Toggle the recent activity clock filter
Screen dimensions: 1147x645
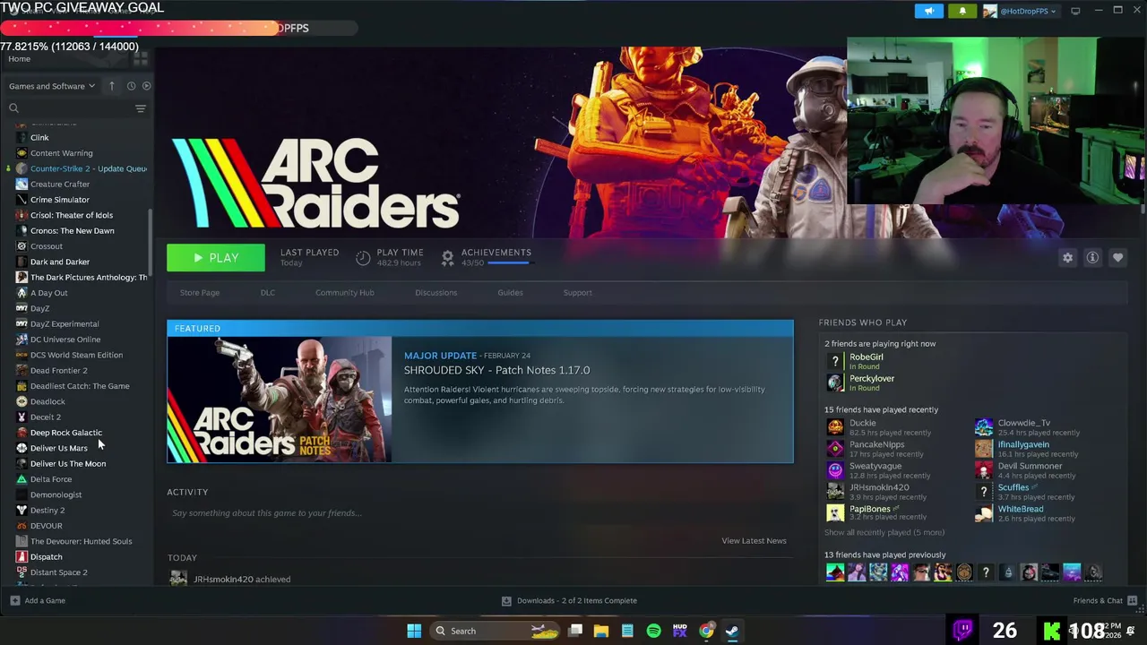pos(131,86)
